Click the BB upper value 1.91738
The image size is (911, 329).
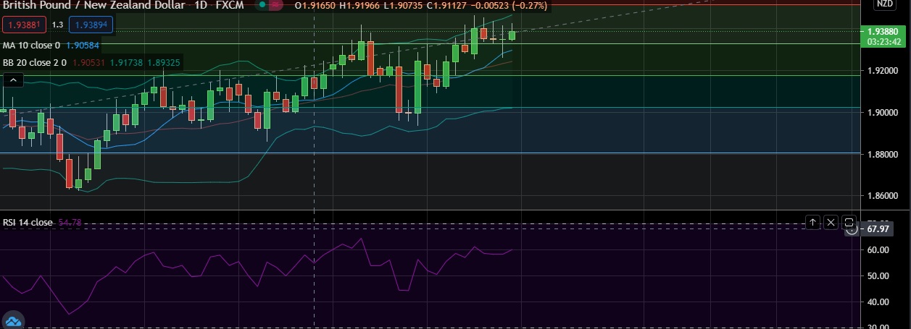point(125,63)
